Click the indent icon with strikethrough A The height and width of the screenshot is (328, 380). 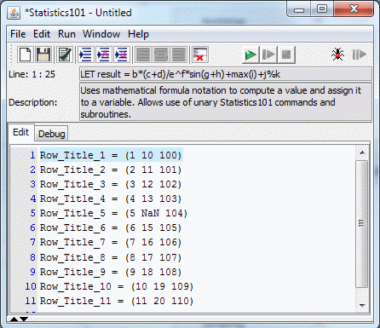103,55
